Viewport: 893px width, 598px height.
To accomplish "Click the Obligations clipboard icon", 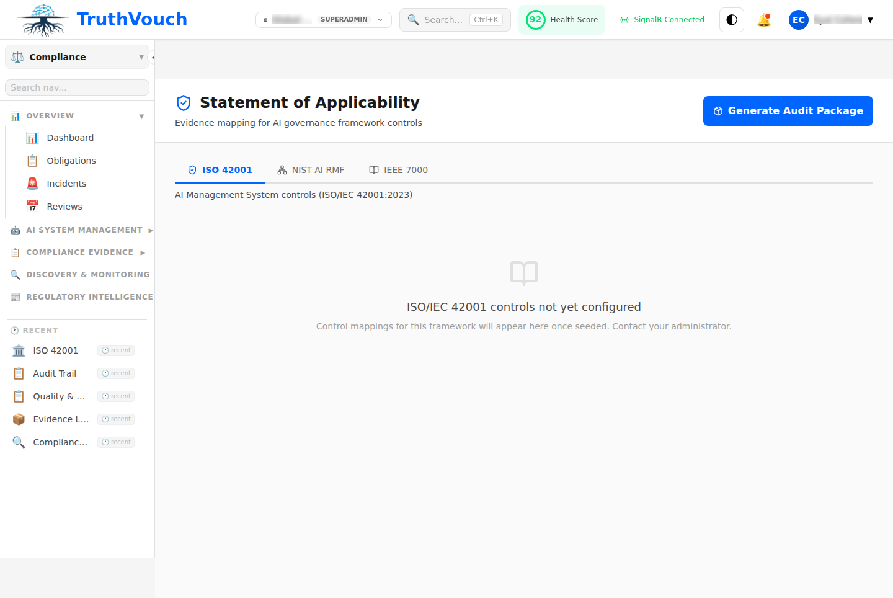I will 32,160.
